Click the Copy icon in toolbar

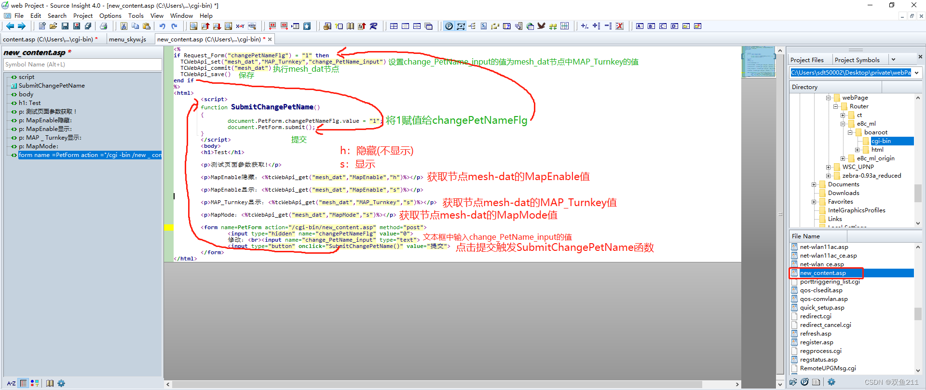click(x=135, y=26)
